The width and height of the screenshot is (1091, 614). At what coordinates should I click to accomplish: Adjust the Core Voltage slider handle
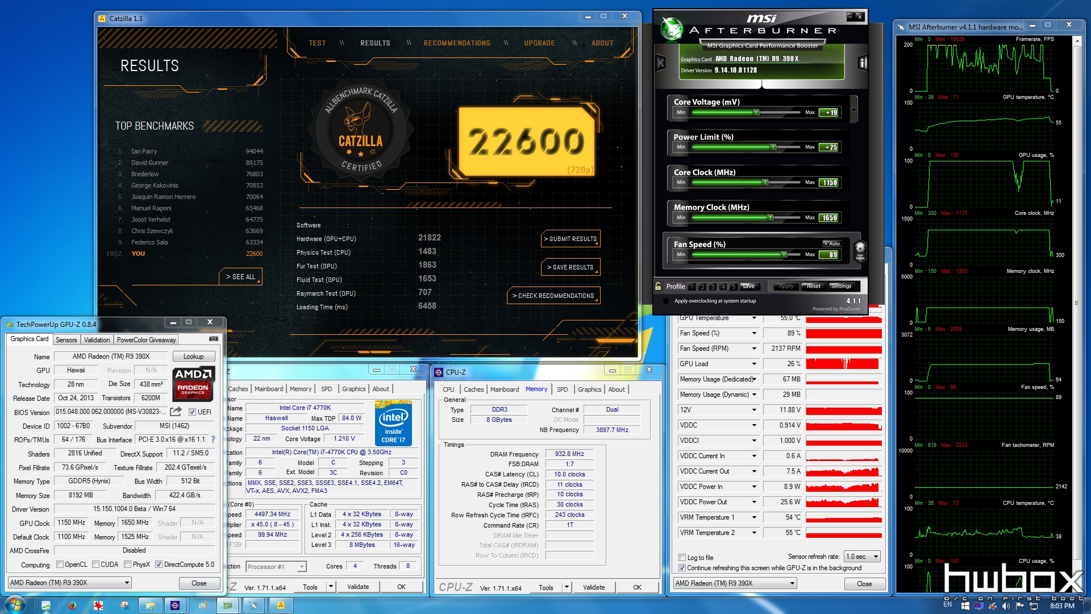pyautogui.click(x=756, y=113)
